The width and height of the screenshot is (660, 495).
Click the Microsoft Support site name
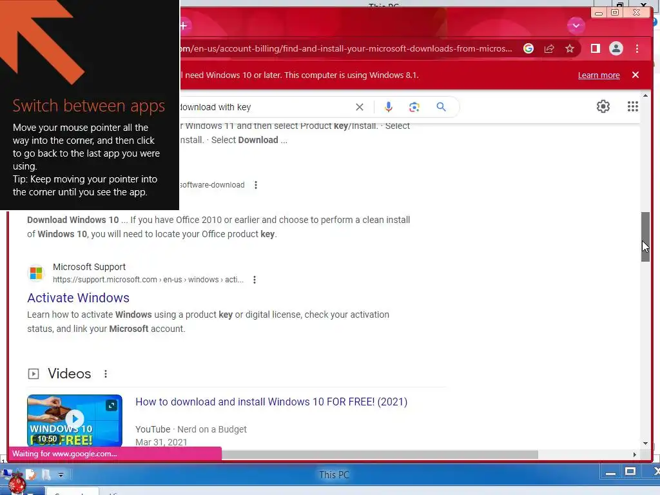coord(89,267)
